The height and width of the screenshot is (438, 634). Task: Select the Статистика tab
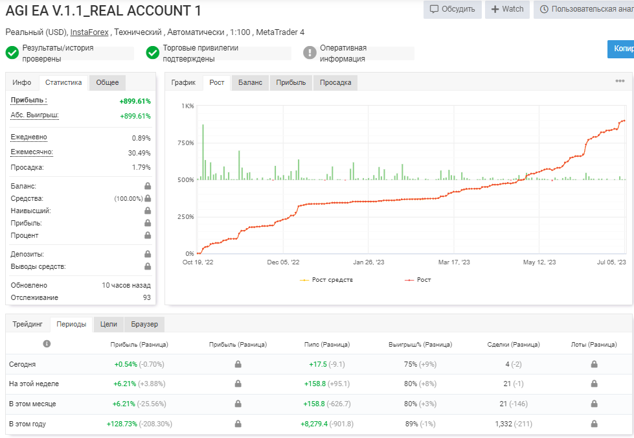point(63,82)
